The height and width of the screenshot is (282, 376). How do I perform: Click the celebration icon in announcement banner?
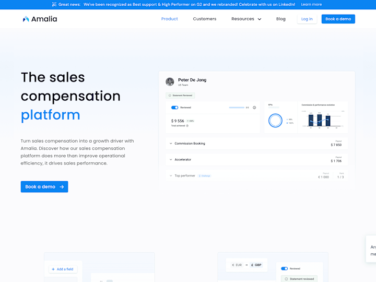pyautogui.click(x=54, y=4)
